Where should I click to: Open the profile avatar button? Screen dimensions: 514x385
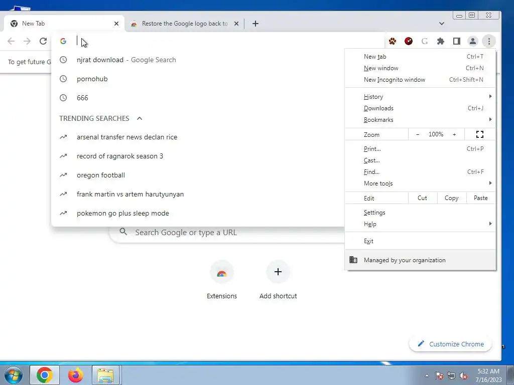click(473, 41)
